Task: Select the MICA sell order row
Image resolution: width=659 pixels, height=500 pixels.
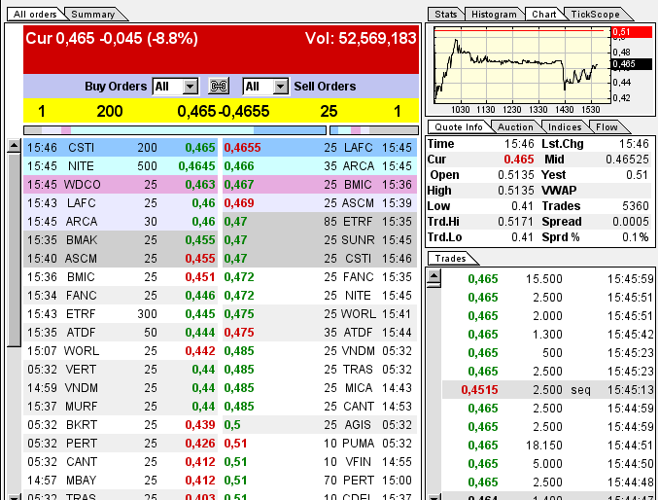Action: tap(320, 388)
